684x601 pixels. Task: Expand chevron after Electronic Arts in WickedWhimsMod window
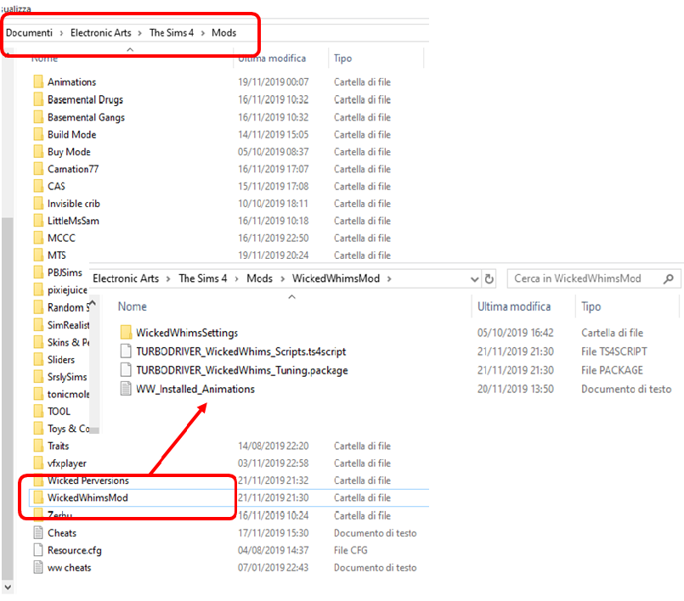point(168,278)
